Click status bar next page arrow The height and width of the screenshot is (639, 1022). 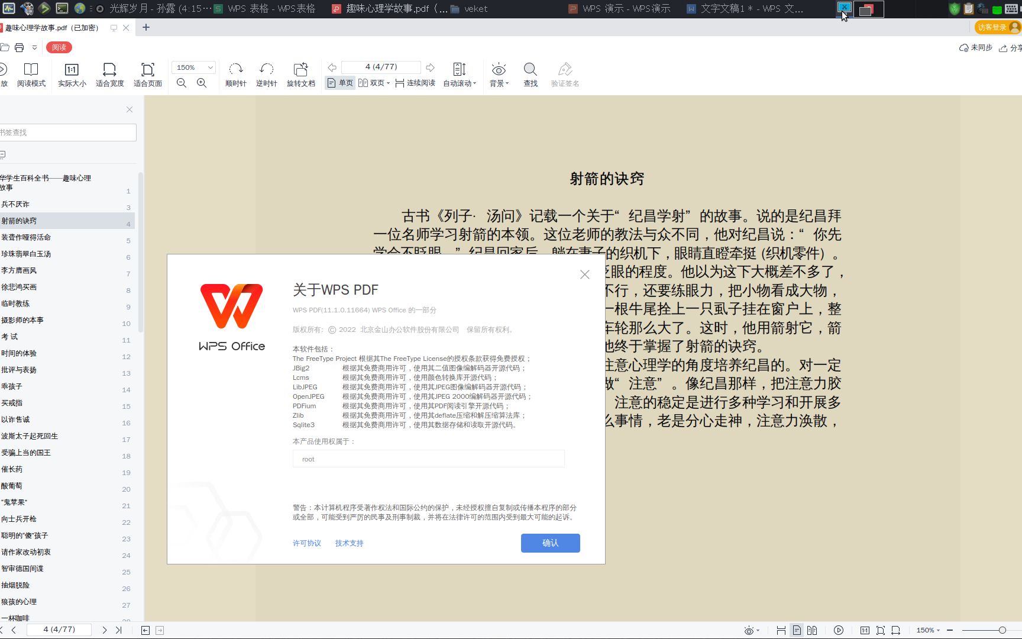pyautogui.click(x=105, y=630)
